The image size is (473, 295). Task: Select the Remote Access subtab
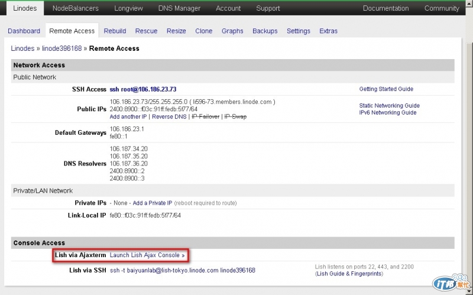tap(72, 31)
